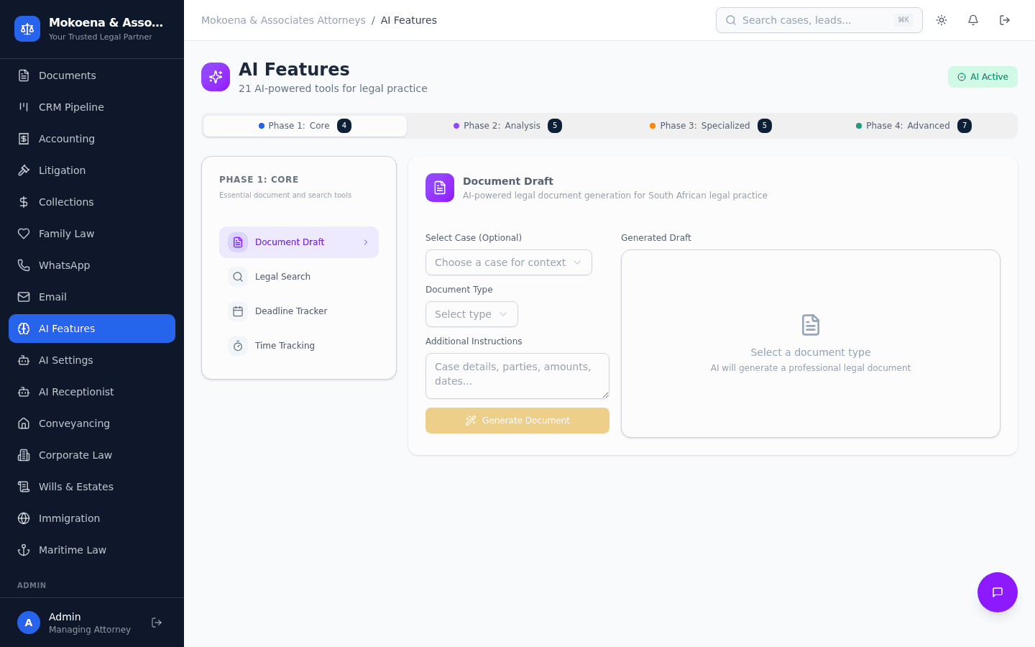Navigate to Immigration

[92, 518]
